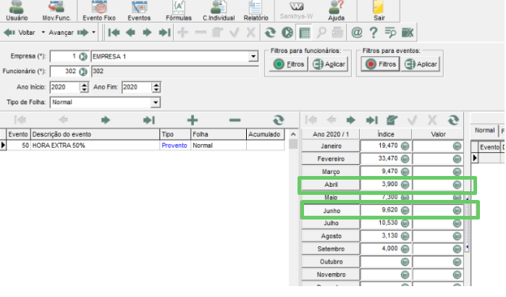The image size is (506, 297).
Task: Click the Índice column header
Action: pyautogui.click(x=386, y=134)
